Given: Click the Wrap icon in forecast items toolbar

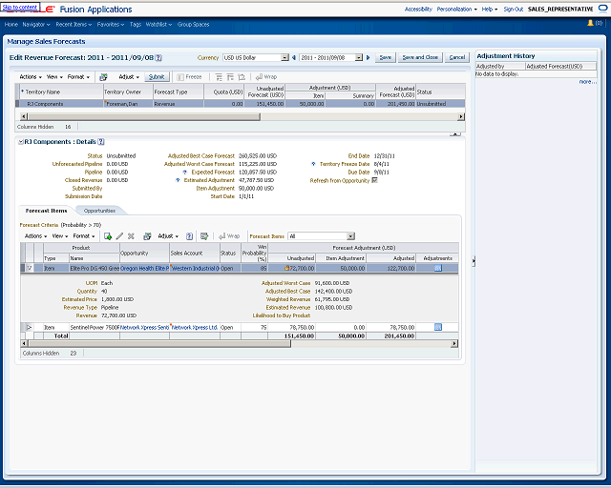Looking at the screenshot, I should [222, 236].
